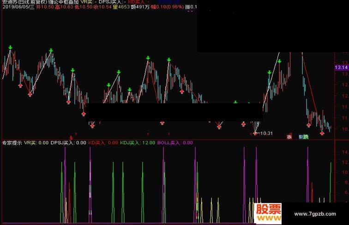The image size is (349, 225).
Task: Click the DPSJ买入: 0.00 label in sub-chart
Action: [68, 143]
